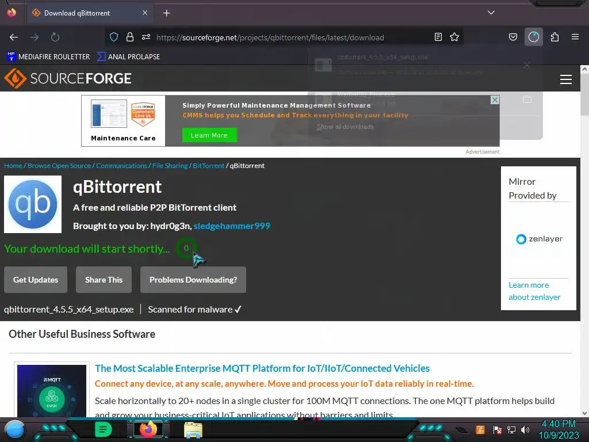
Task: Open Browse Open Source breadcrumb
Action: coord(59,166)
